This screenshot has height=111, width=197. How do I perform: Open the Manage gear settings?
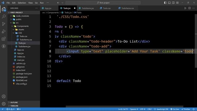click(4, 104)
